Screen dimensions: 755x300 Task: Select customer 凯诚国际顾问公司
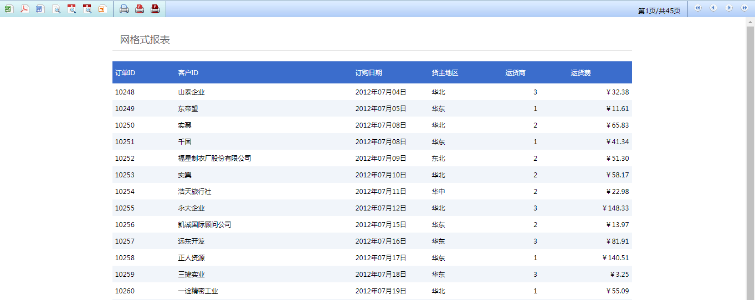[x=204, y=225]
